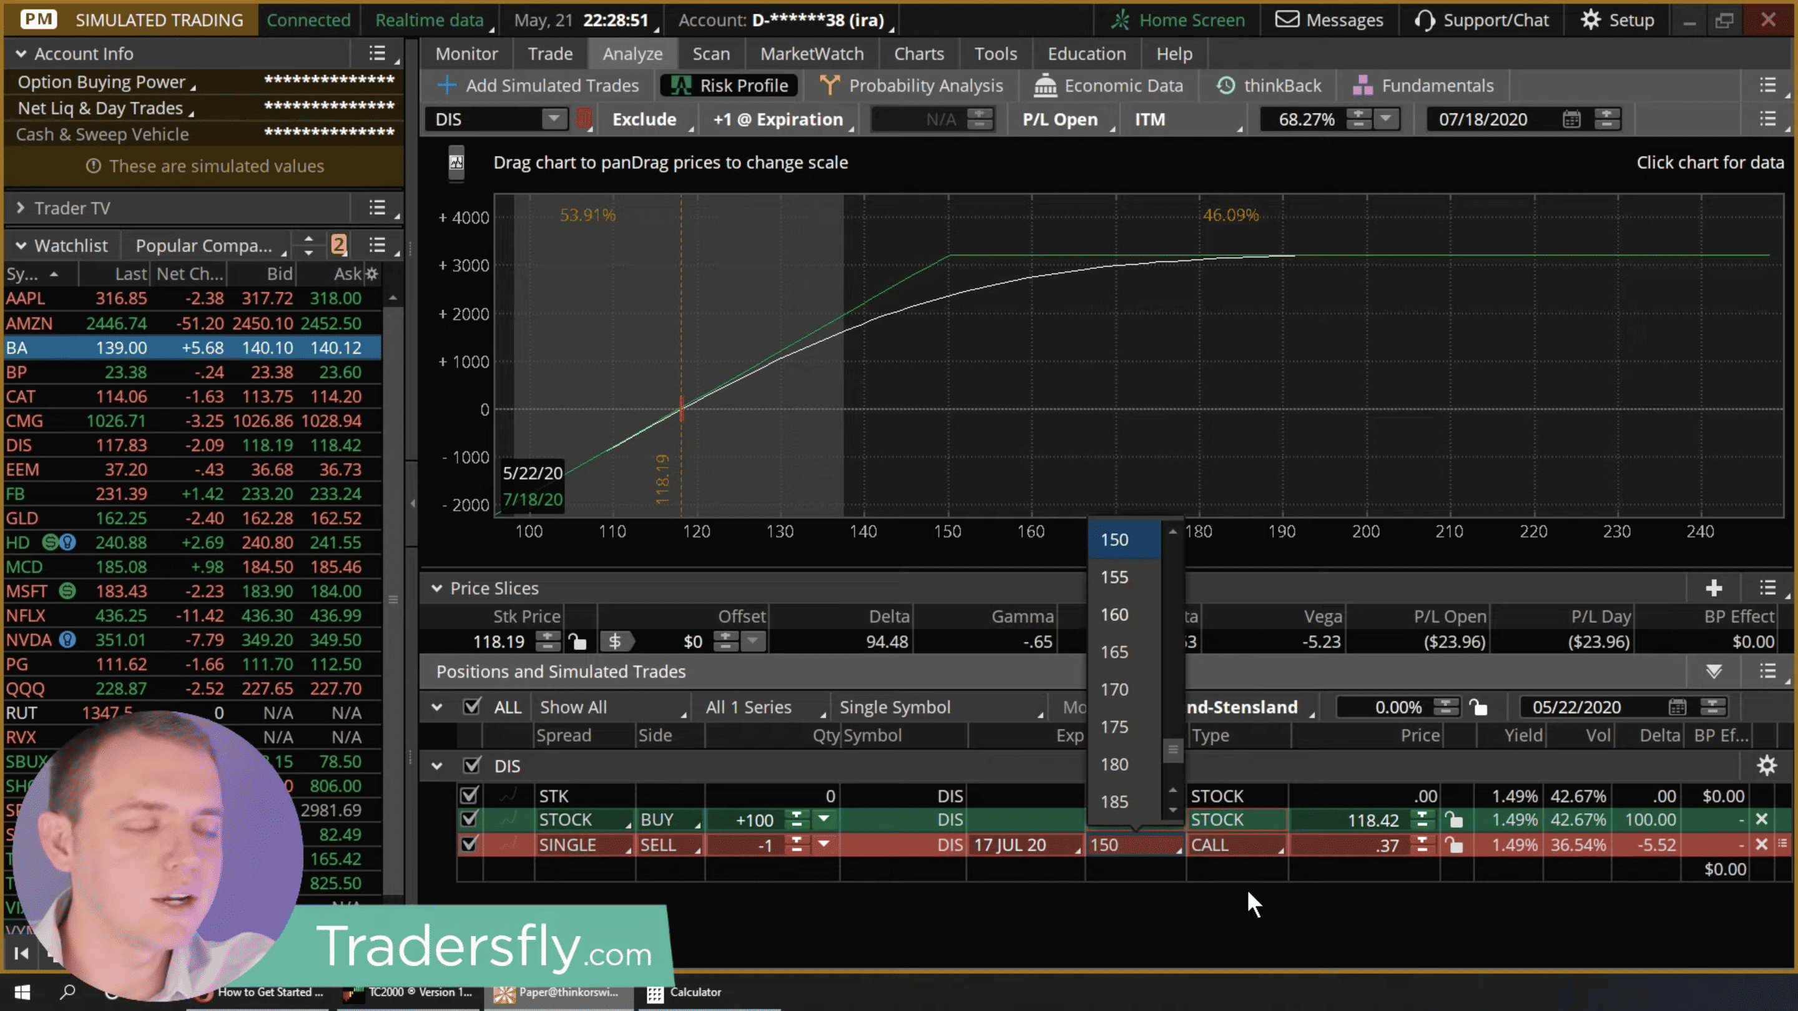Uncheck the STK row checkbox

click(x=469, y=796)
